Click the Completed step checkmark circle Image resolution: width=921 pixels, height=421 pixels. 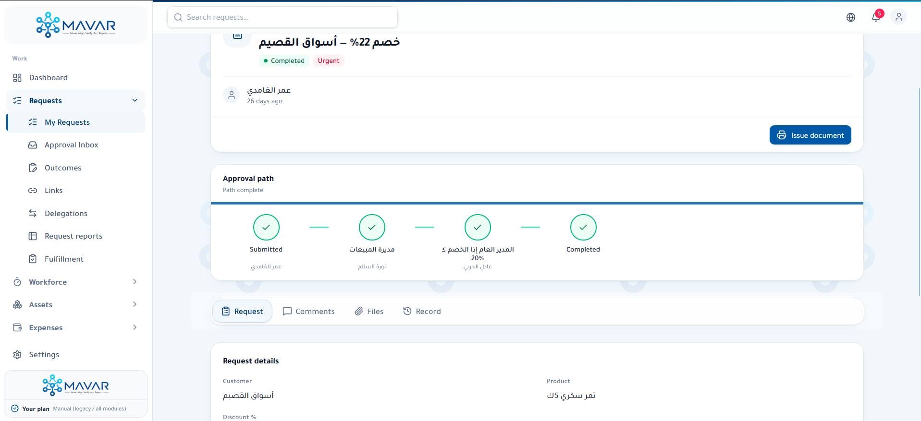(x=583, y=227)
